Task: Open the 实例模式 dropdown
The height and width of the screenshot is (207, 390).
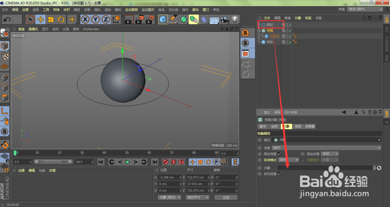Action: 289,160
